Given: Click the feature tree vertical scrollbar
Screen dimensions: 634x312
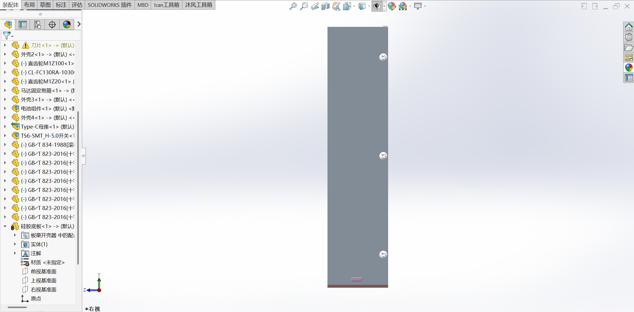Looking at the screenshot, I should coord(78,188).
